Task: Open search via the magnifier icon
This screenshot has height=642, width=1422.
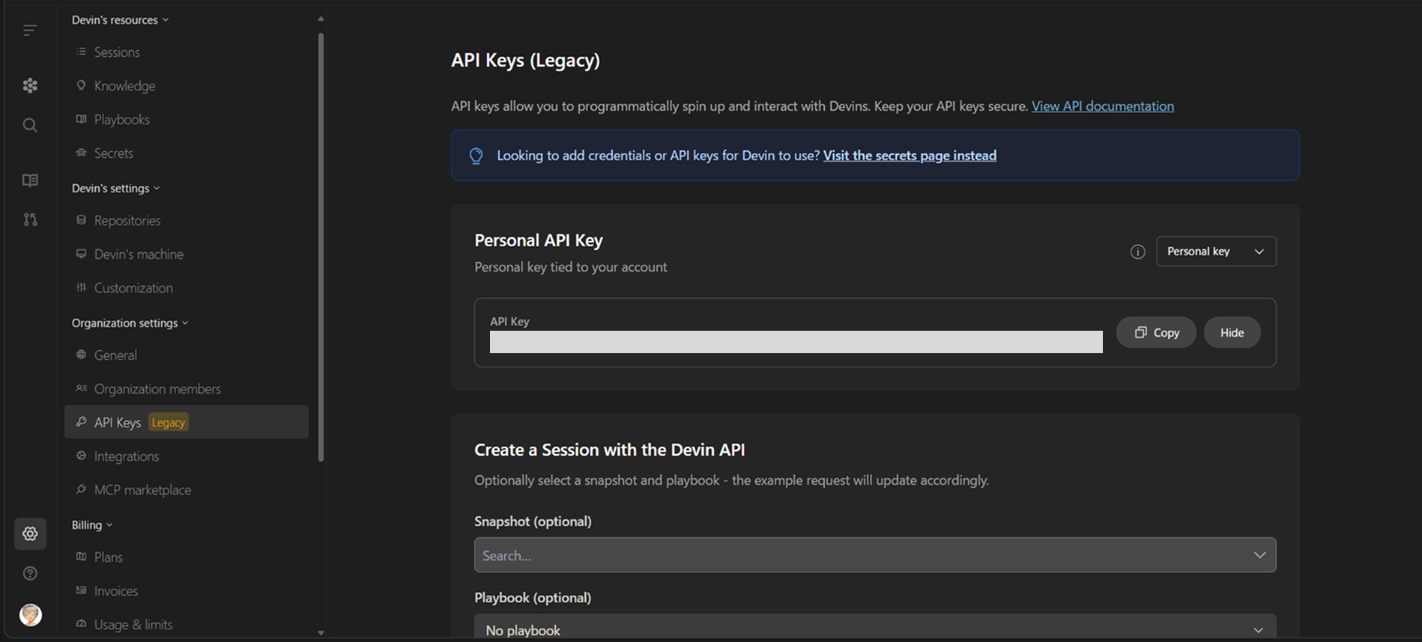Action: (30, 125)
